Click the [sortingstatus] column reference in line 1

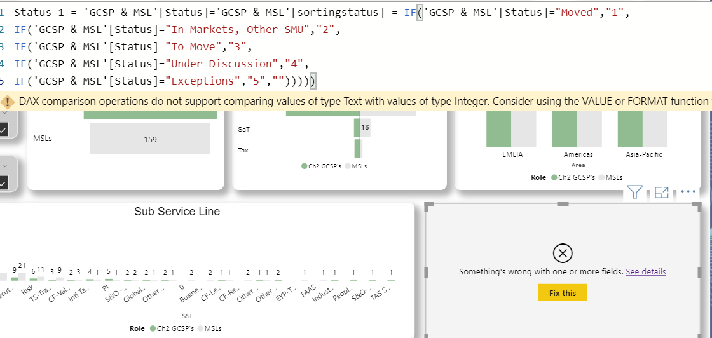[x=338, y=12]
